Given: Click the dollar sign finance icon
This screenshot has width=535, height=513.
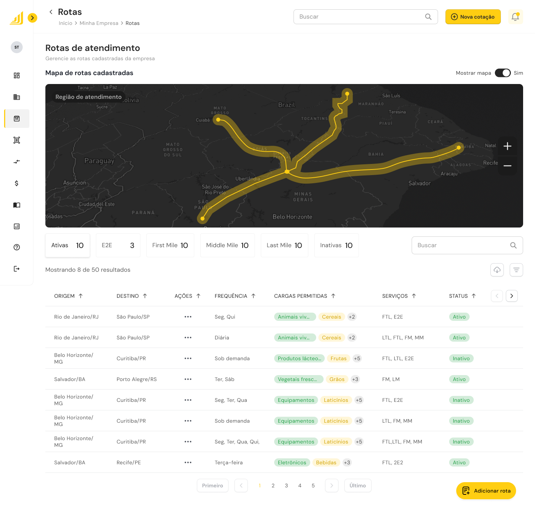Looking at the screenshot, I should 17,183.
